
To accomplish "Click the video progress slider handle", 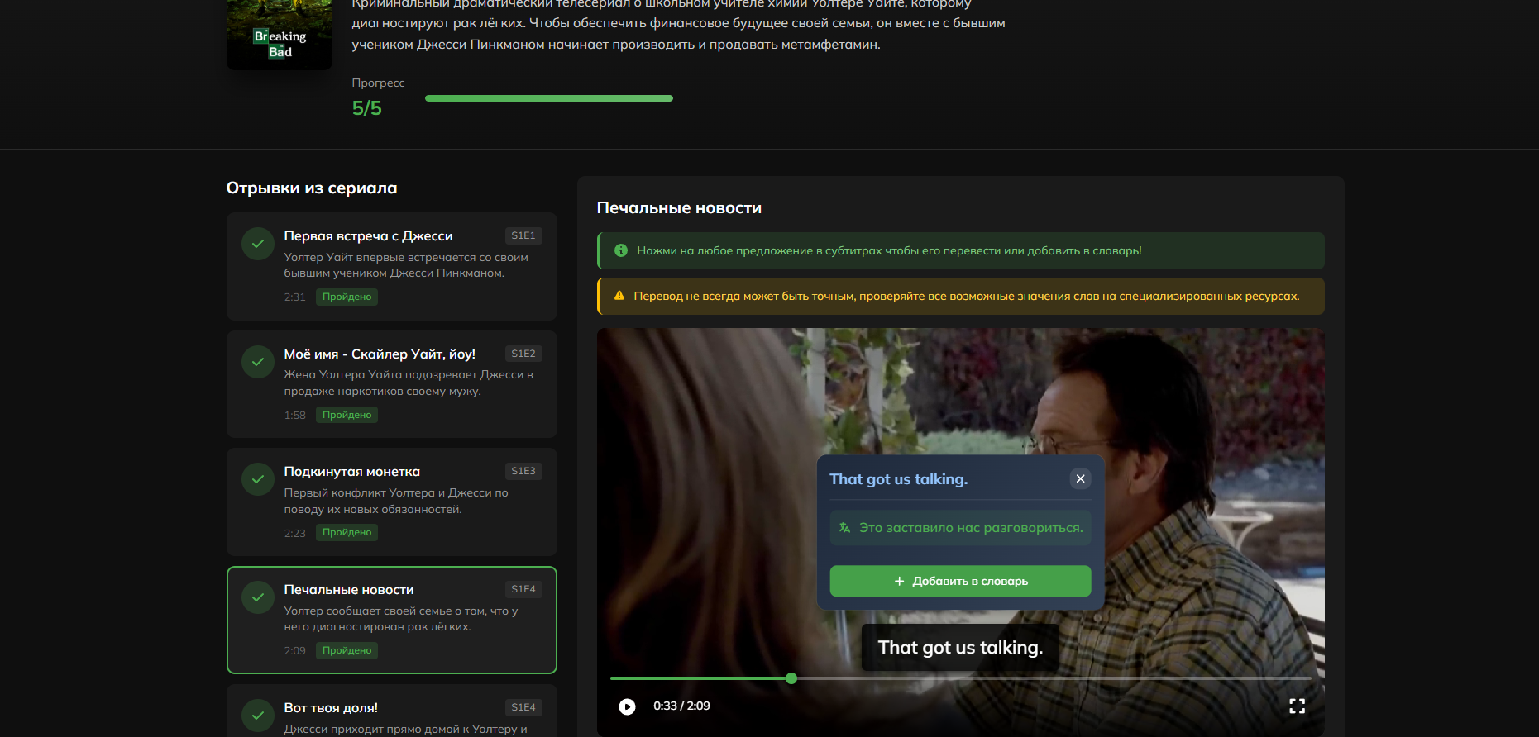I will click(x=791, y=678).
